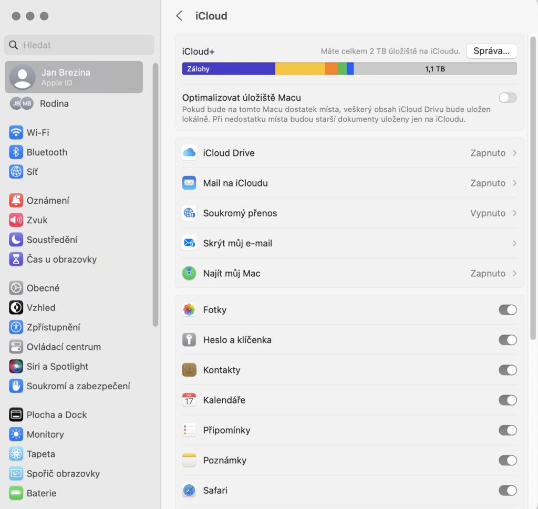Expand iCloud Drive row chevron
Image resolution: width=538 pixels, height=509 pixels.
(514, 153)
